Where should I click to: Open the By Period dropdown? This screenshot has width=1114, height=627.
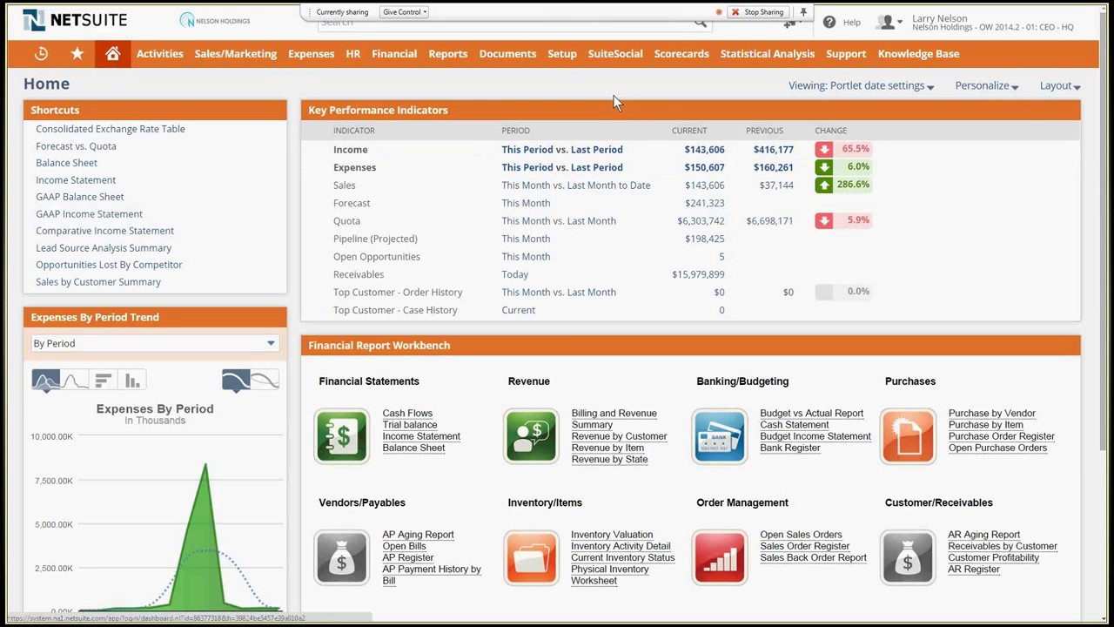point(154,343)
